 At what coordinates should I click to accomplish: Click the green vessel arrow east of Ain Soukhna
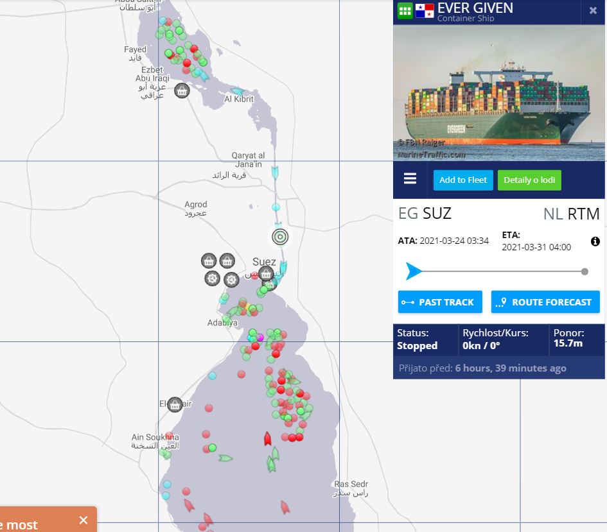click(x=225, y=458)
